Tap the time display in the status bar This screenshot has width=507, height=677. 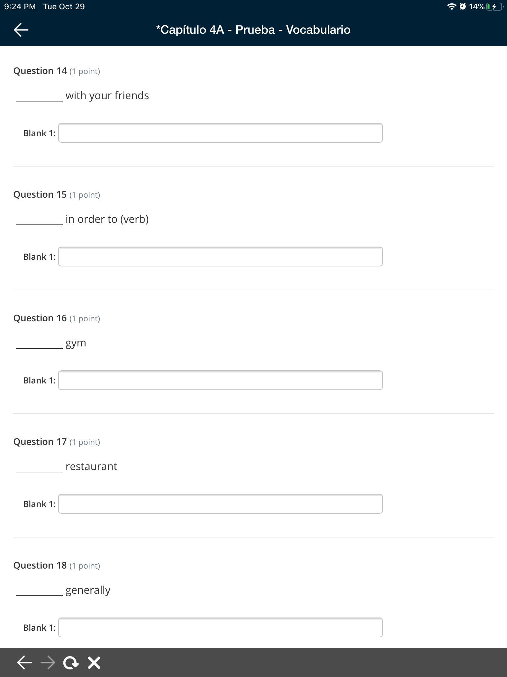pos(20,7)
